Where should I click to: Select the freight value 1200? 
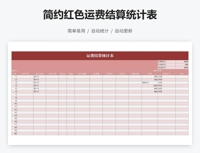click(150, 86)
